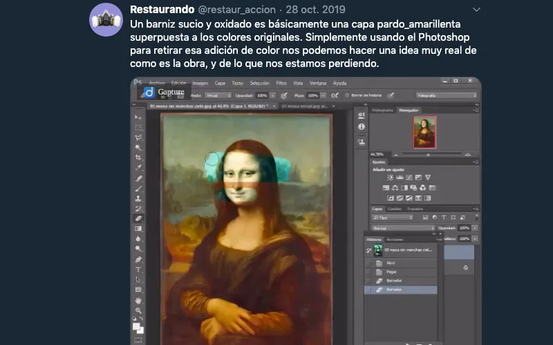Select the Rectangle shape tool

(138, 290)
